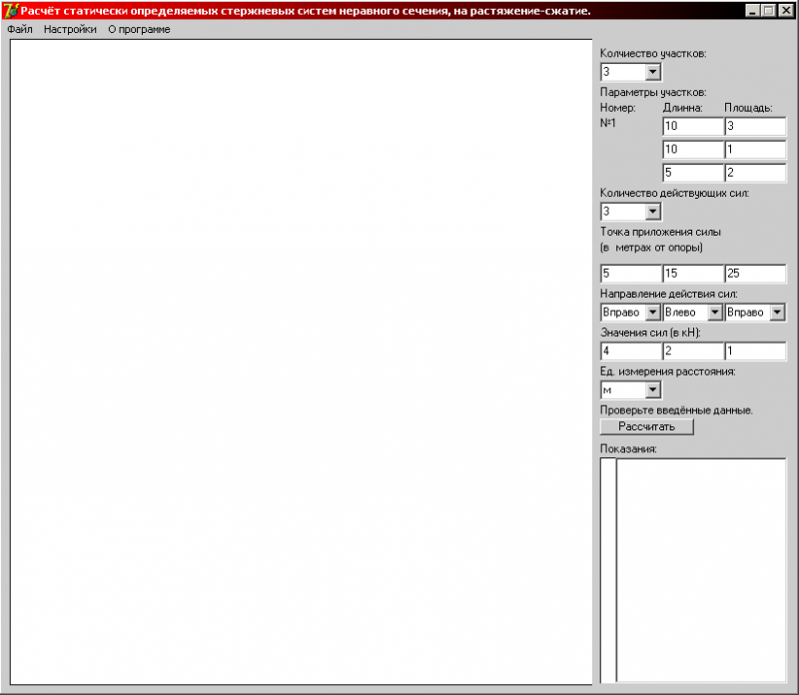The width and height of the screenshot is (799, 695).
Task: Click the Показания output list area
Action: (701, 570)
